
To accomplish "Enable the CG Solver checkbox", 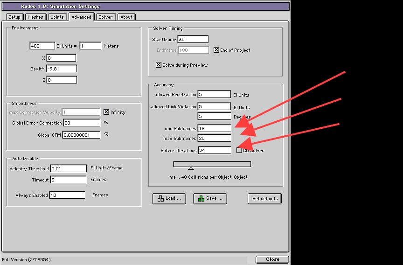I will 239,150.
